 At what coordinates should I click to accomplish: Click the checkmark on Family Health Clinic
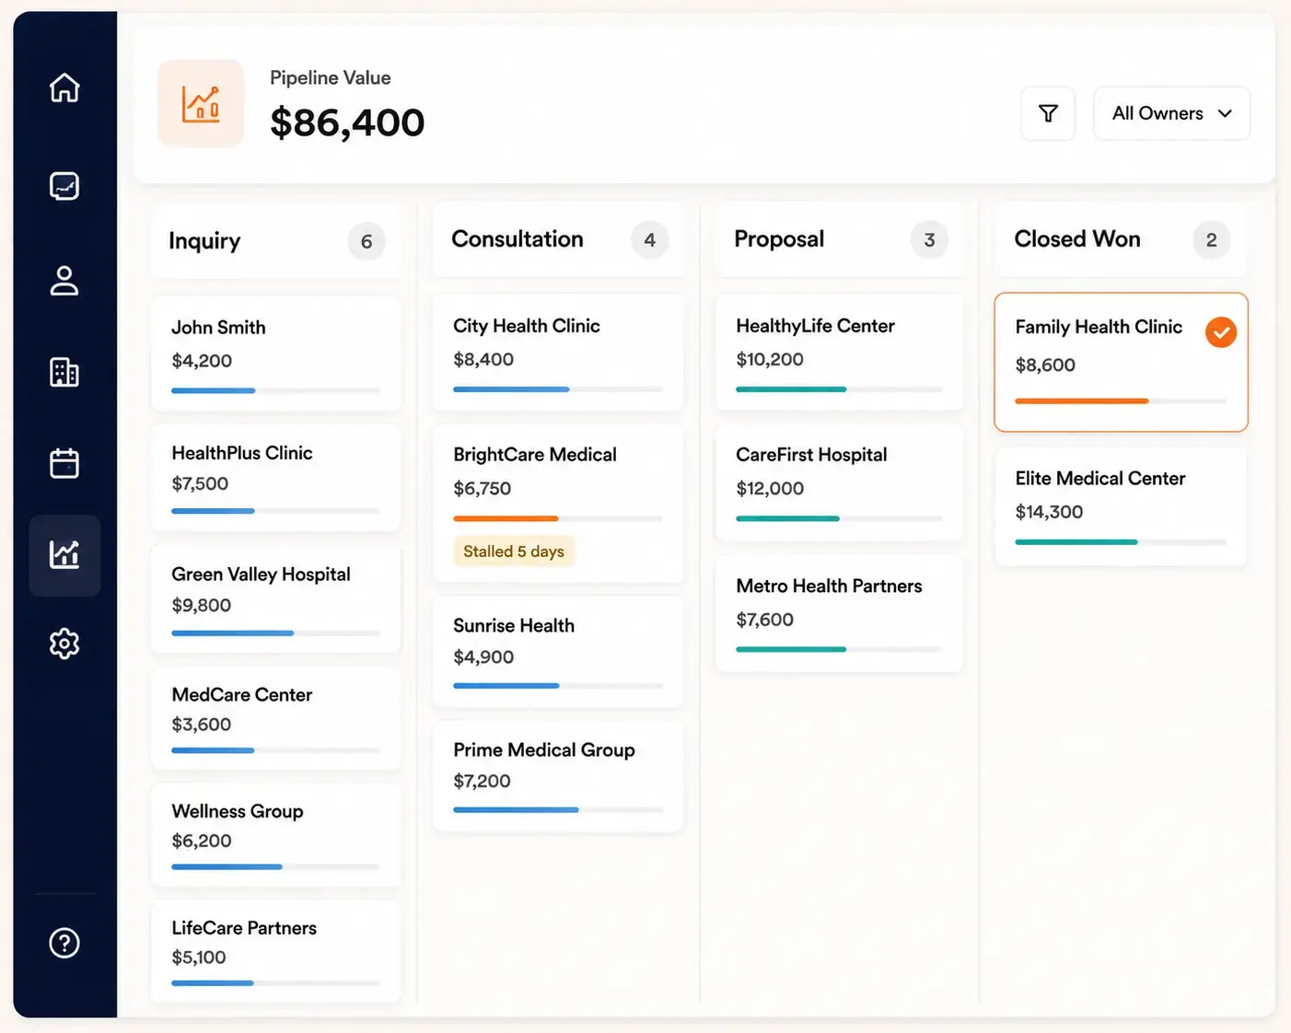click(x=1221, y=332)
